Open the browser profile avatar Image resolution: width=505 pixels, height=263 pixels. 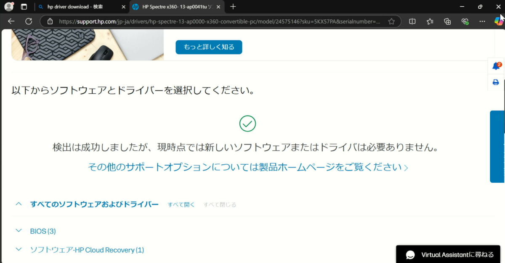pyautogui.click(x=9, y=7)
